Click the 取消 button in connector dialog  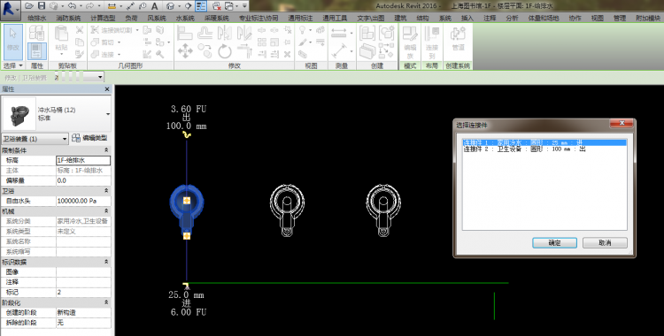[605, 243]
